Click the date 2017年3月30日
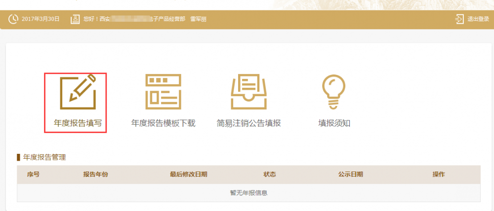Viewport: 494px width, 211px height. point(41,19)
